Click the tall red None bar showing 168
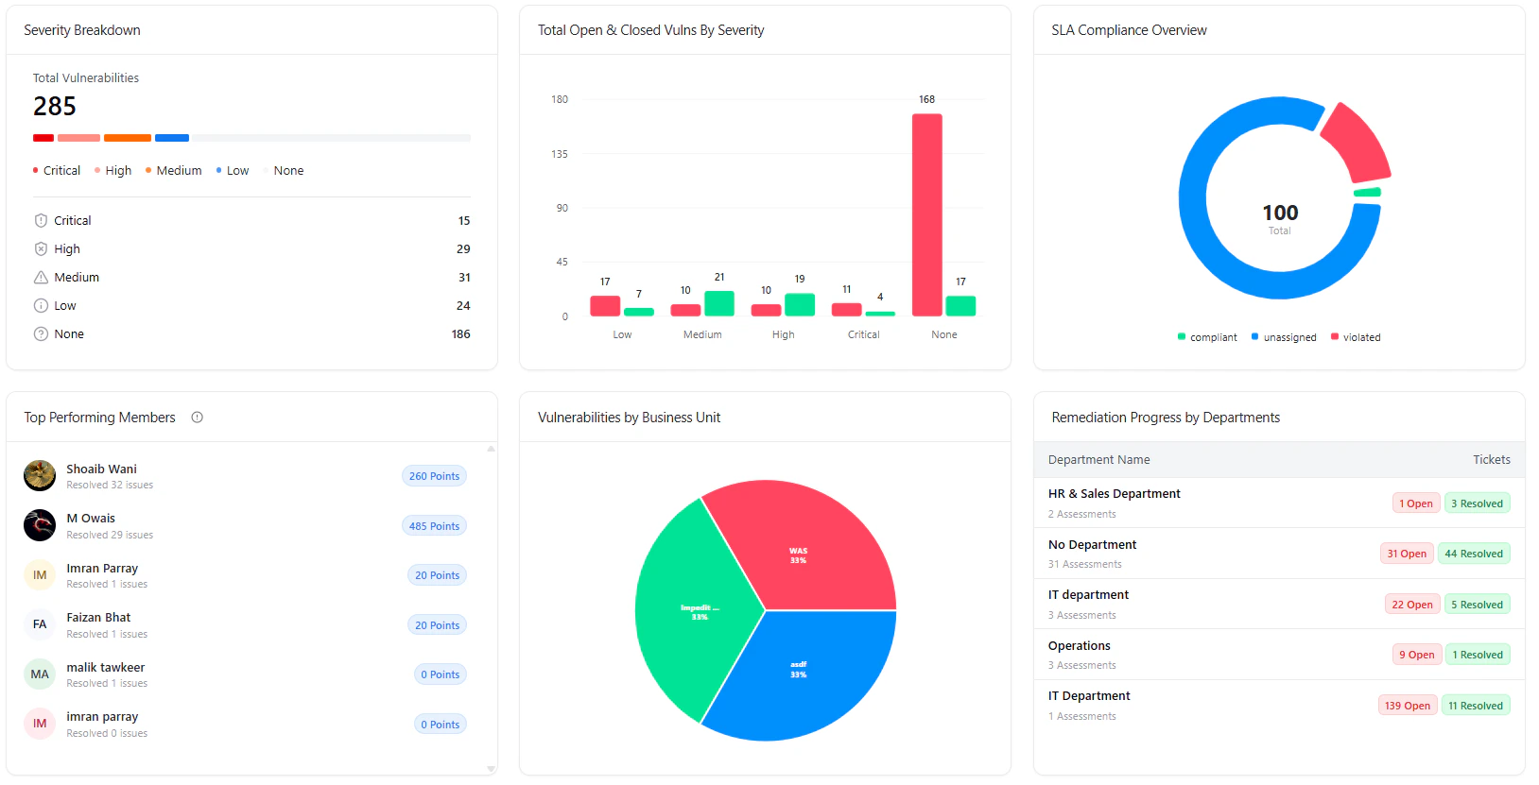Viewport: 1539px width, 785px height. click(x=926, y=214)
